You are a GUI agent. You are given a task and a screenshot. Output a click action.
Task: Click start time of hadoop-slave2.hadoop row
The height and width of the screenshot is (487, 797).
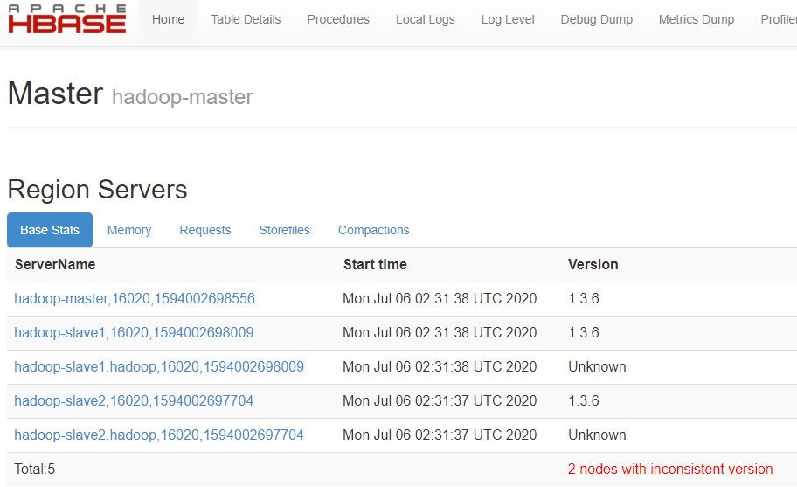(440, 435)
